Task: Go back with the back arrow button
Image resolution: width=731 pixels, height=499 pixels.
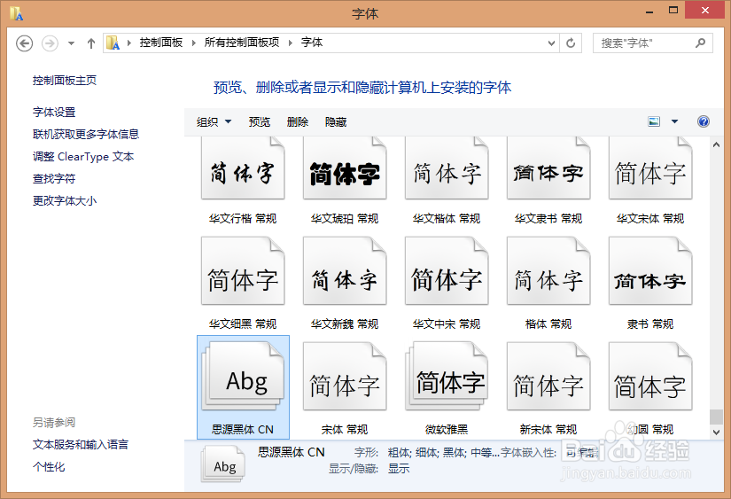Action: 24,43
